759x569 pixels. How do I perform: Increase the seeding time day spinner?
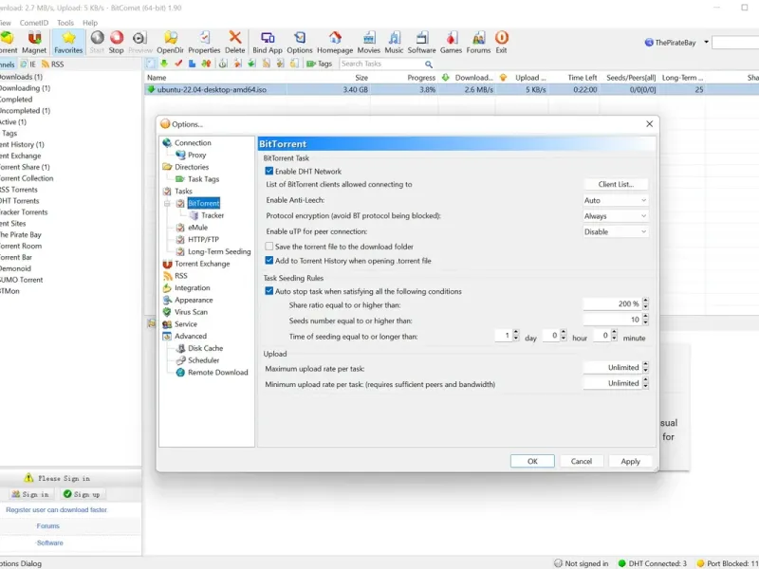tap(516, 333)
